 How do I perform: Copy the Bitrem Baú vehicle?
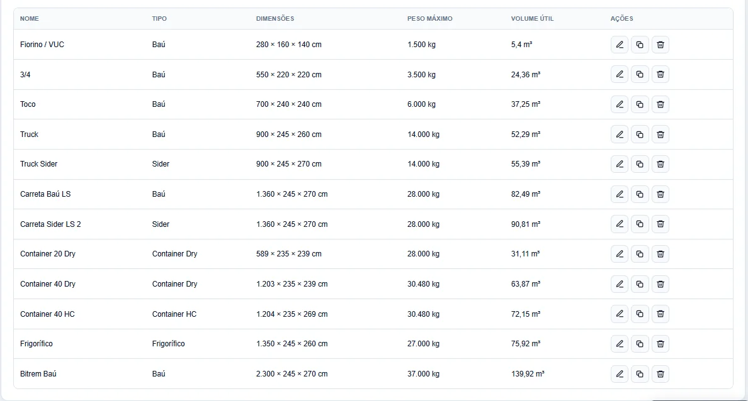(640, 374)
